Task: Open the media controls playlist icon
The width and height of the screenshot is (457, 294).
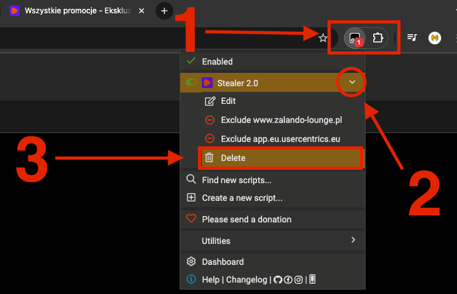Action: click(412, 38)
